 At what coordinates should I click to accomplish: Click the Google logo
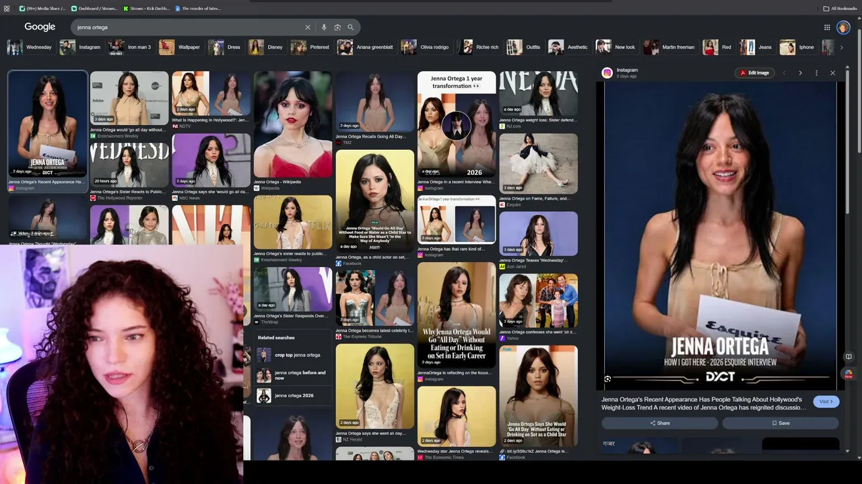40,27
